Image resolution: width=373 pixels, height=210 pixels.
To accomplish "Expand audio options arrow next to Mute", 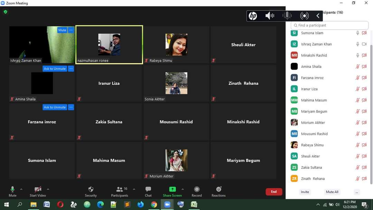I will [21, 189].
